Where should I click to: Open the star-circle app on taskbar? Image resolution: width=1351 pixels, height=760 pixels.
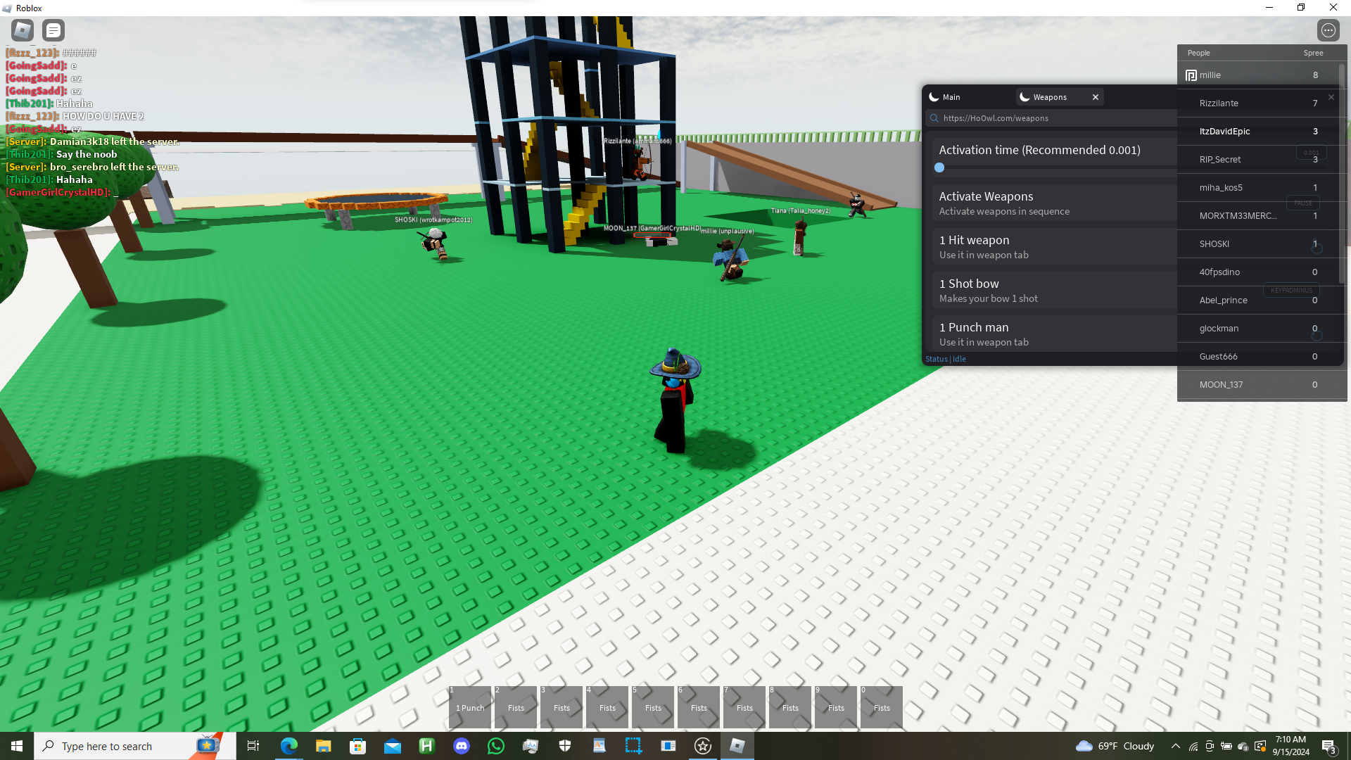tap(702, 746)
